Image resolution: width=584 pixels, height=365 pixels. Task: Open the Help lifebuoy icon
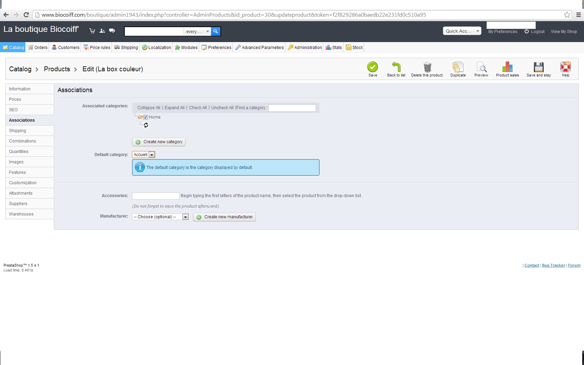point(566,67)
